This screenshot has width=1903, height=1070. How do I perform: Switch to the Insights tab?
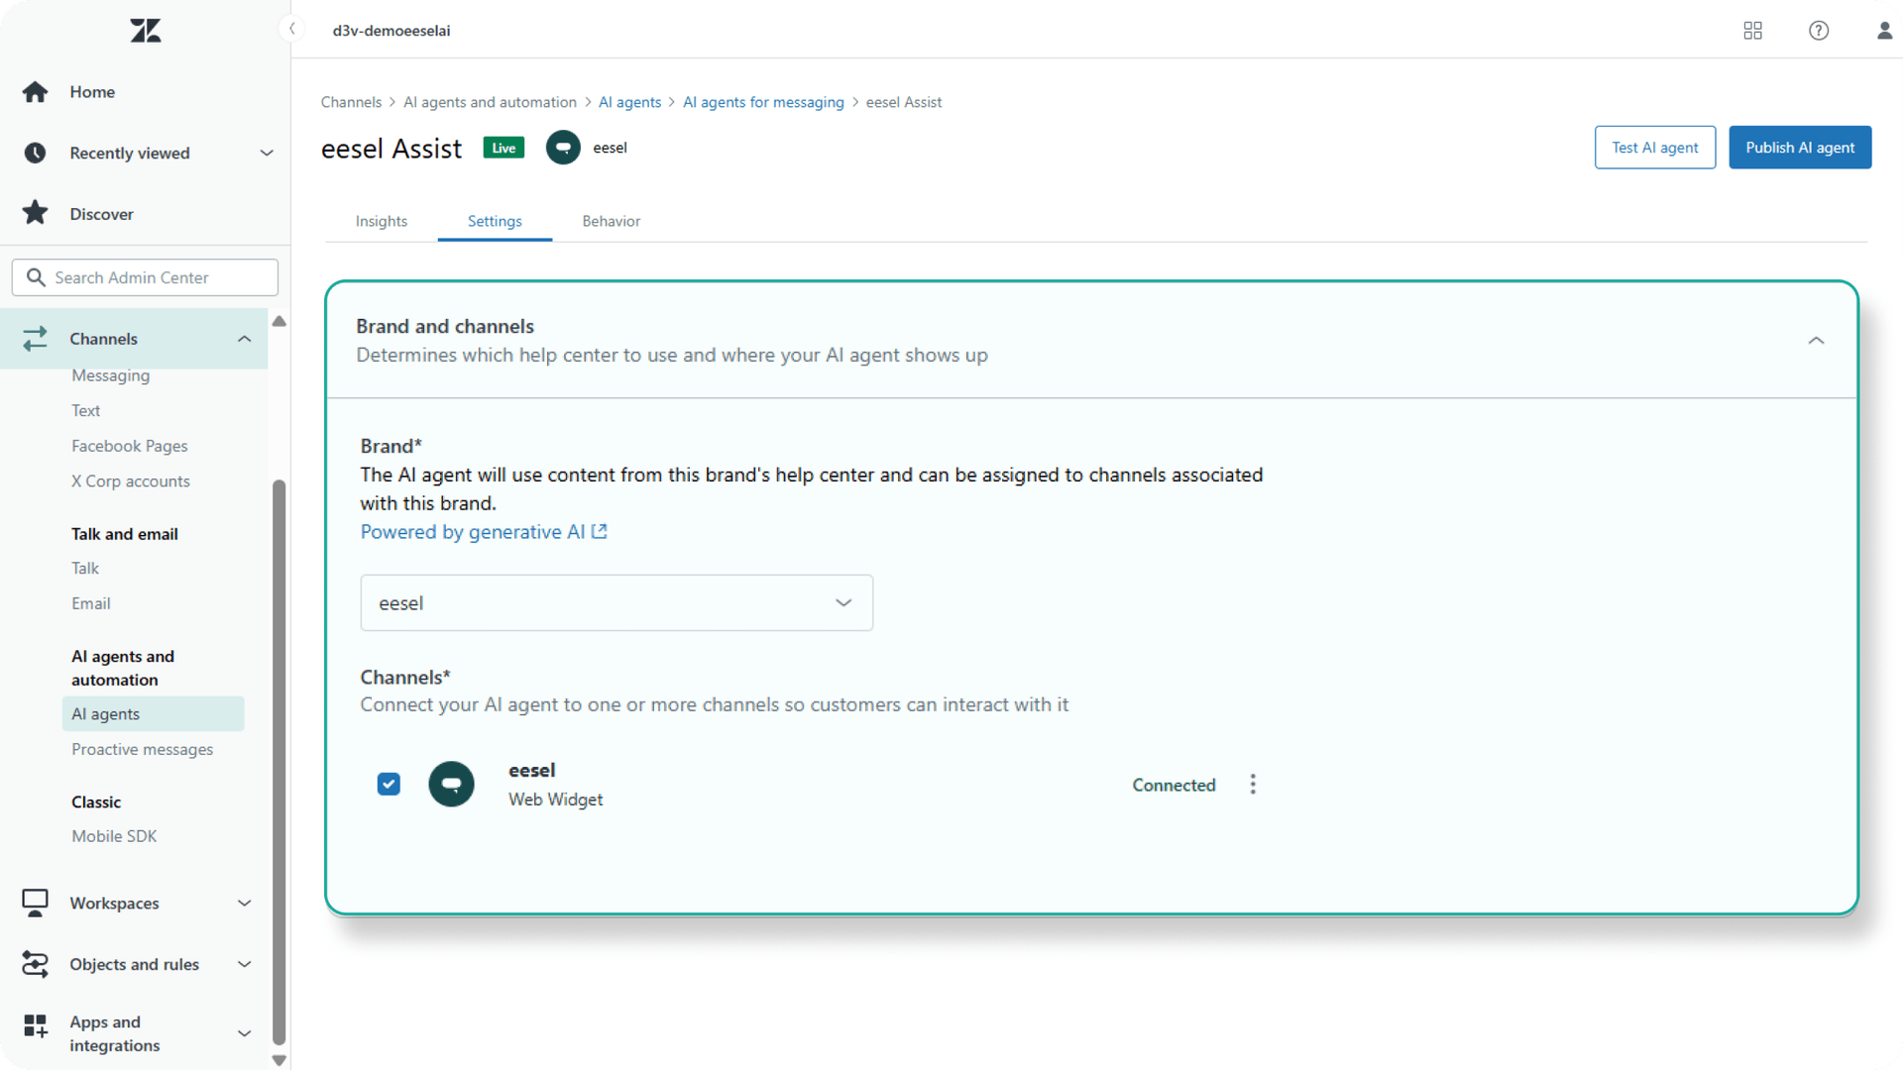382,221
